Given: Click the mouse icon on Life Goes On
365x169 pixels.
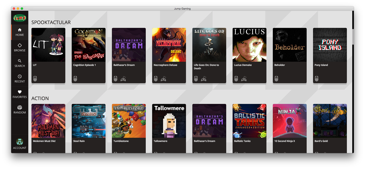Looking at the screenshot, I should pyautogui.click(x=196, y=79).
